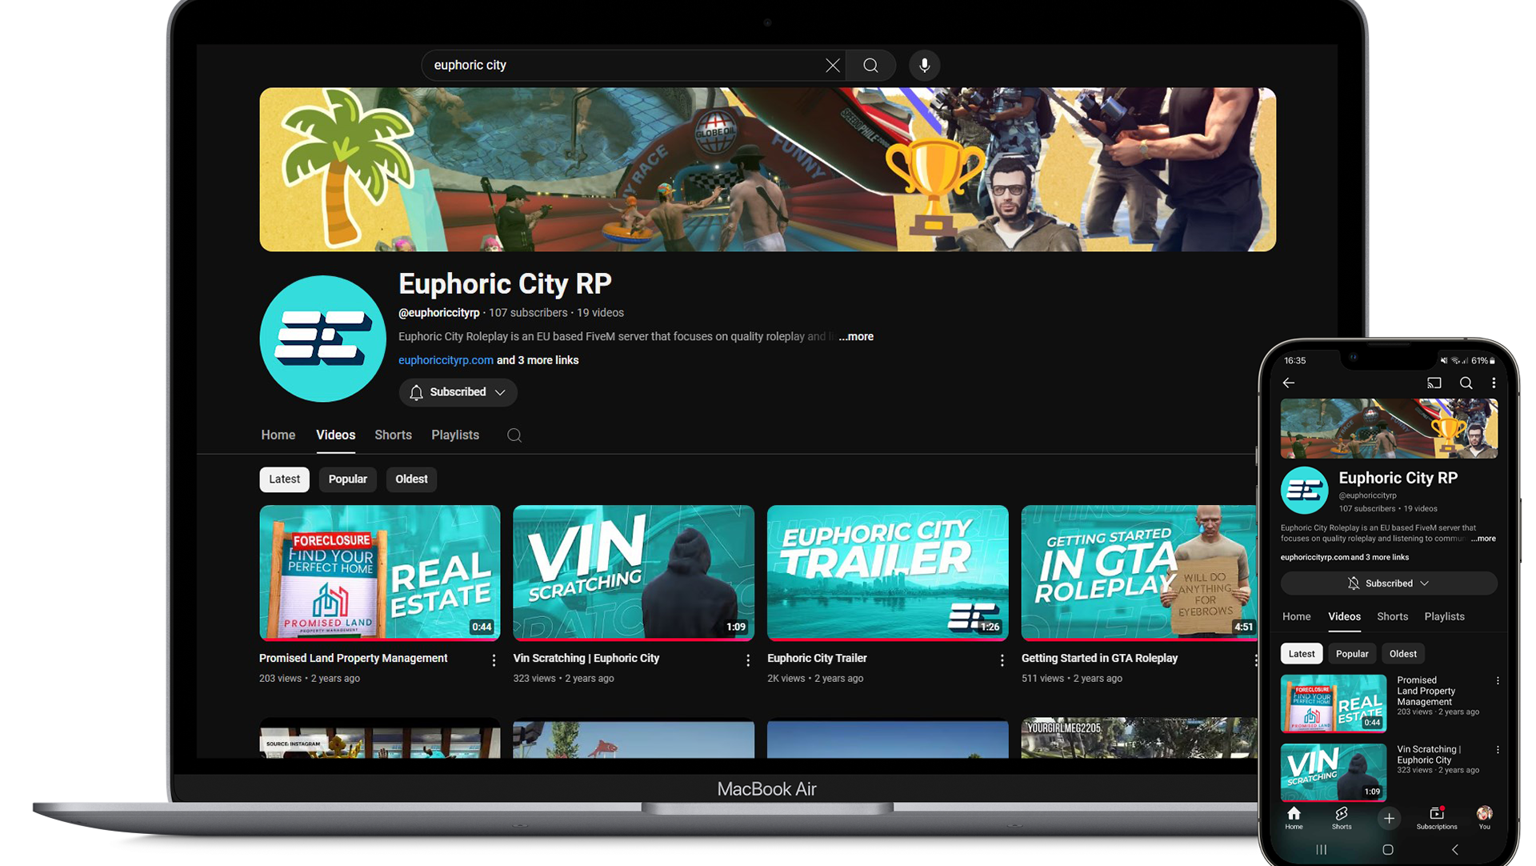Open options menu for Euphoric City Trailer video
Image resolution: width=1536 pixels, height=866 pixels.
pyautogui.click(x=1002, y=660)
